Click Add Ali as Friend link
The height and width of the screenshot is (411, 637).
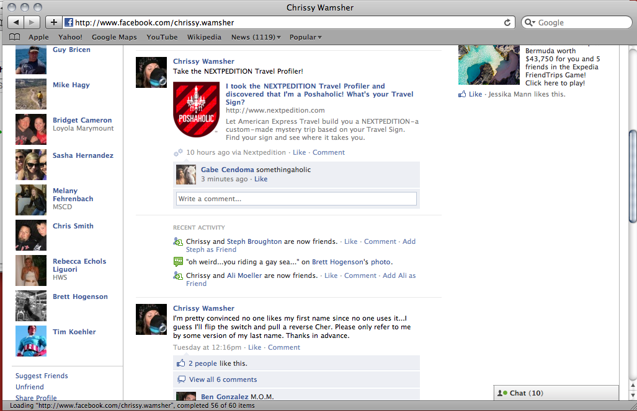(x=301, y=280)
